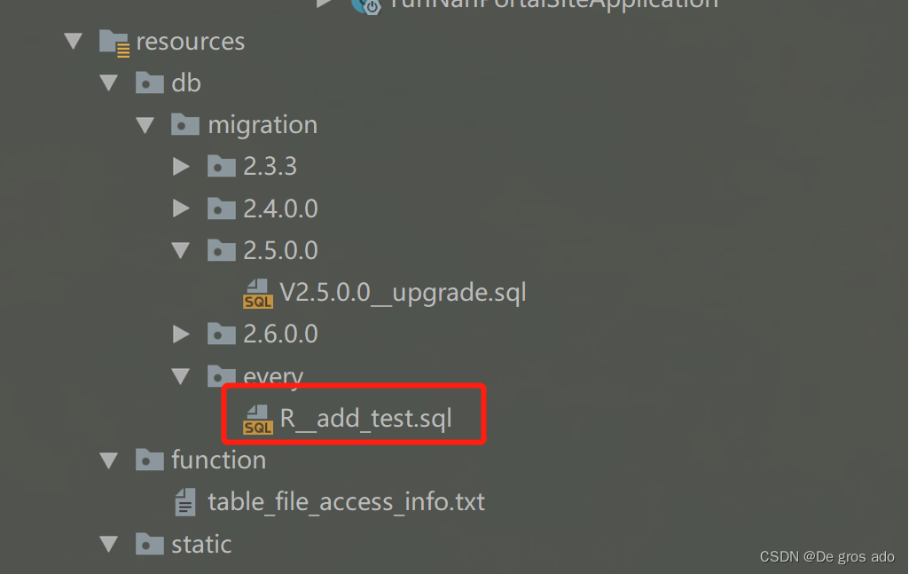Expand the 2.4.0.0 folder

181,208
